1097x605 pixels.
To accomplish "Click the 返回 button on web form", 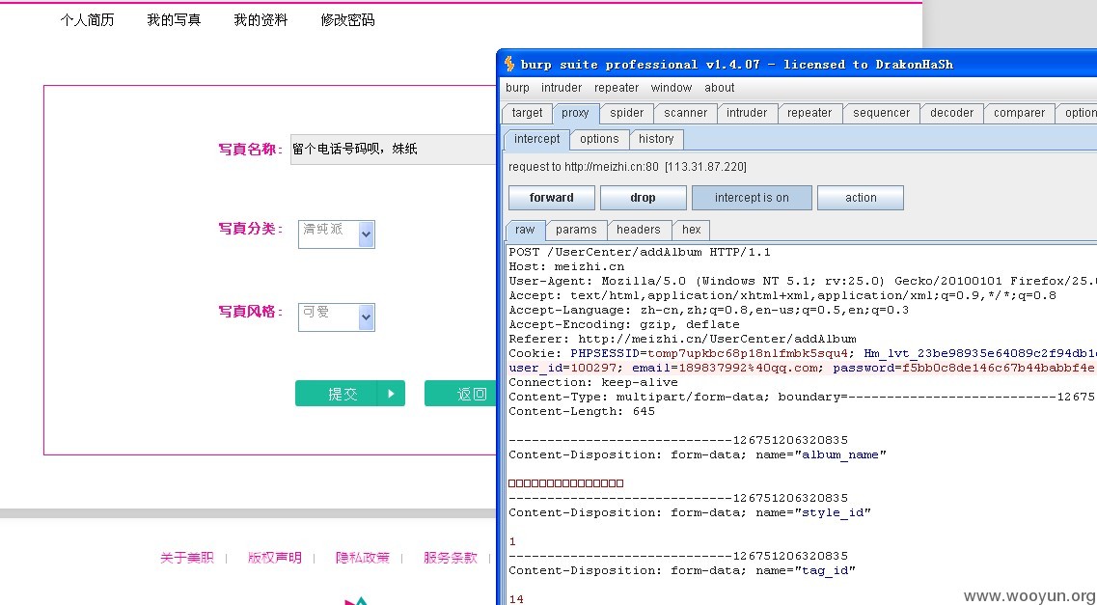I will 460,394.
